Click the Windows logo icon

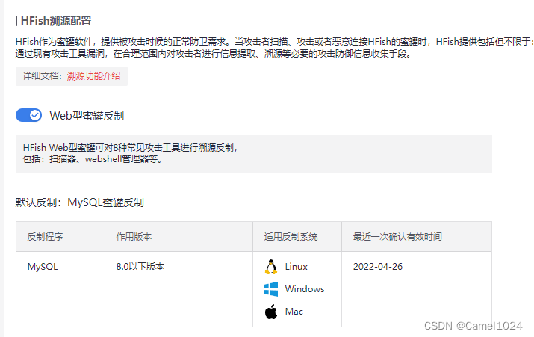point(271,289)
